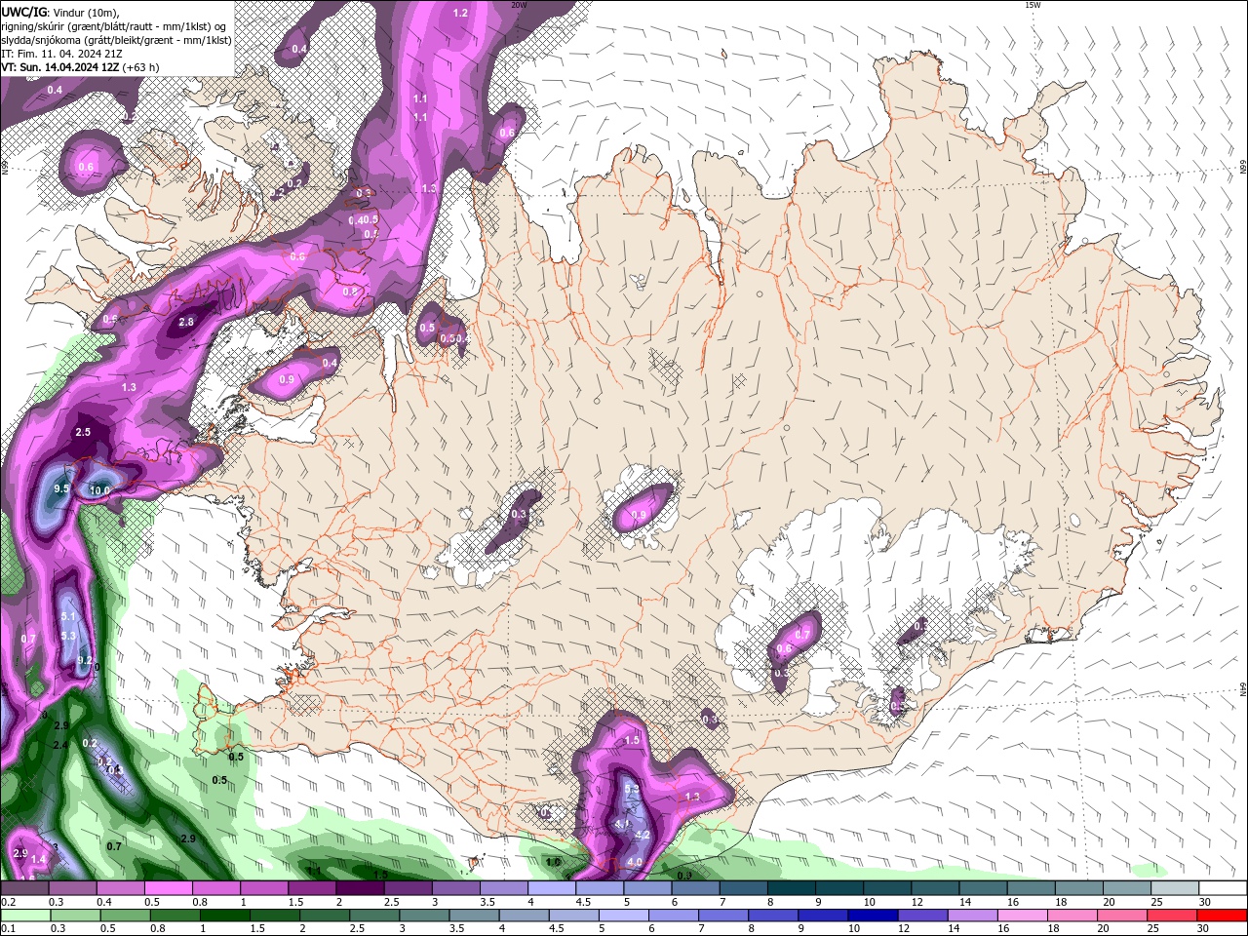Pick the darkest purple swatch after 2 in upper legend
This screenshot has width=1248, height=936.
tap(360, 888)
